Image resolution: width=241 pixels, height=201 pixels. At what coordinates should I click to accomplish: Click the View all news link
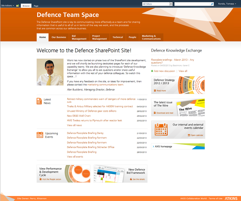(x=74, y=125)
